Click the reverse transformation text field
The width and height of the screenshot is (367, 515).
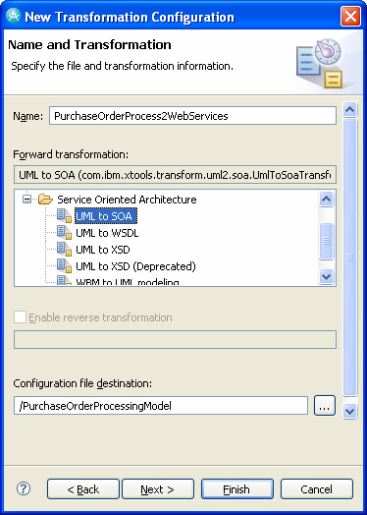(x=175, y=339)
